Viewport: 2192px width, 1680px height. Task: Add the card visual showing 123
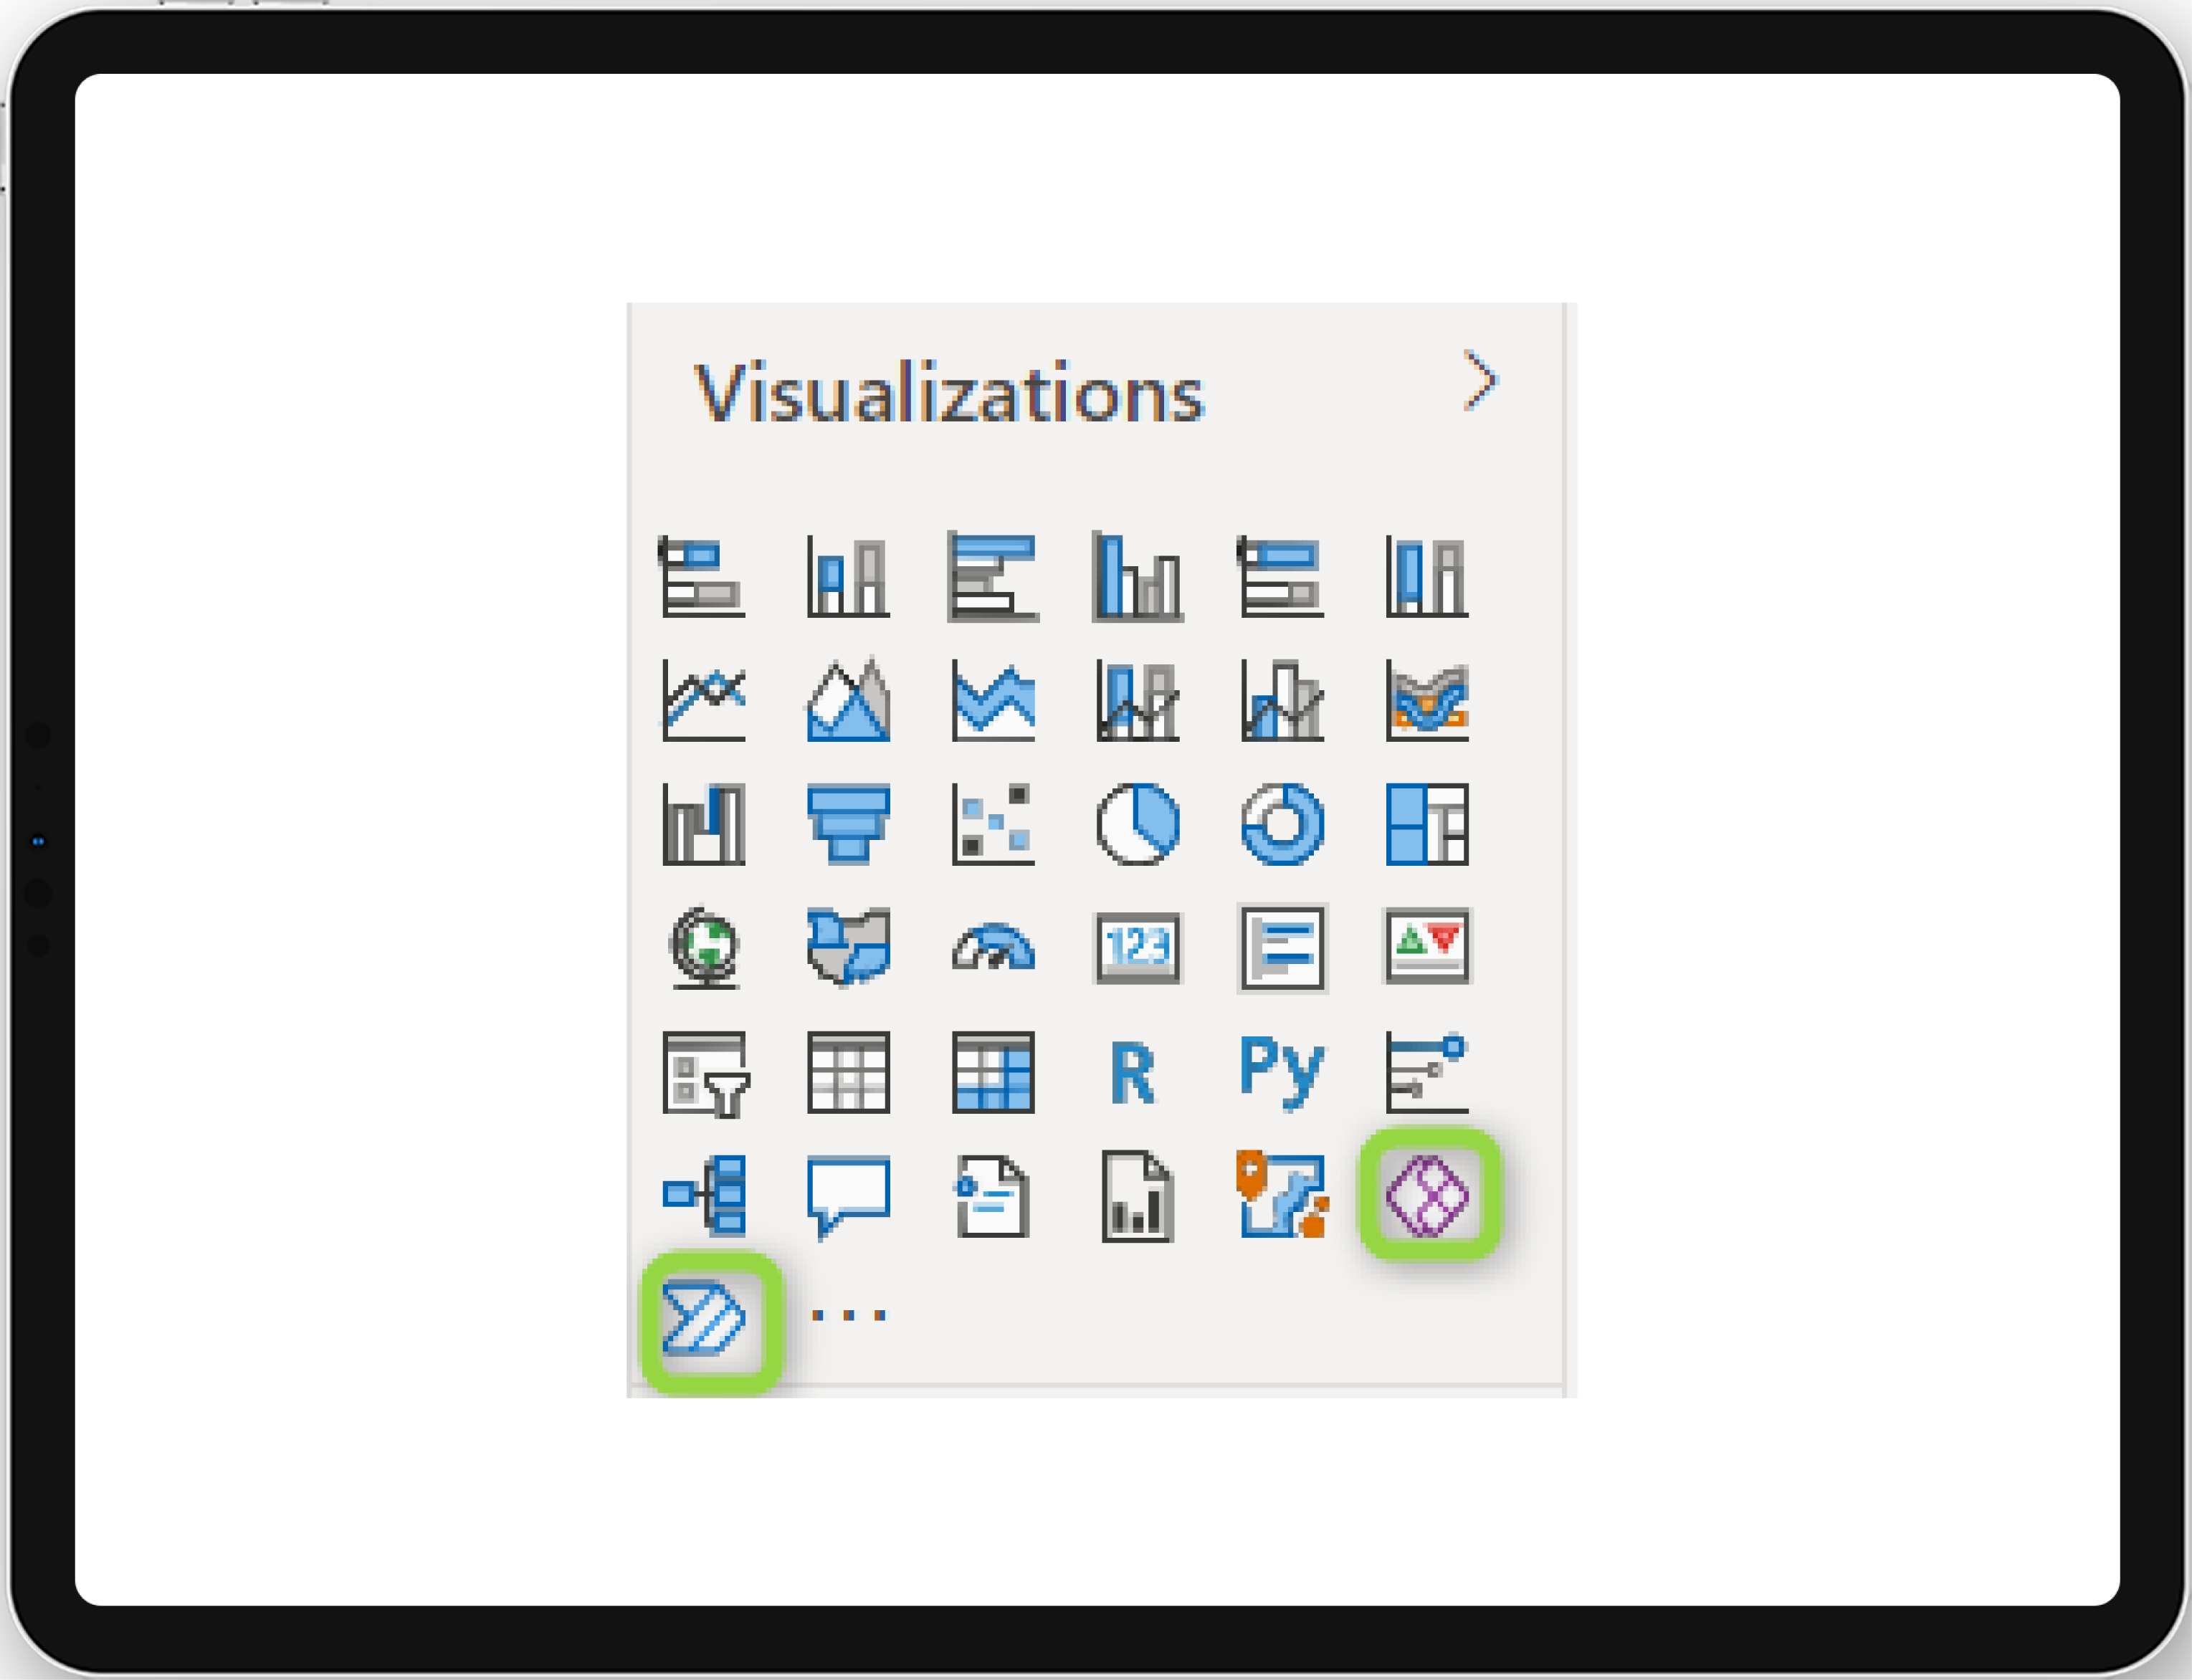[1138, 947]
